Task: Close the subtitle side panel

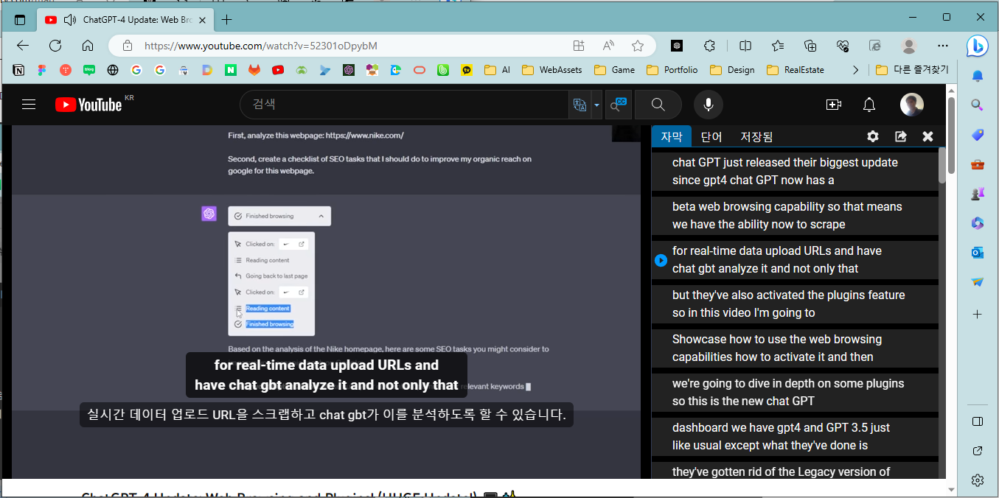Action: [x=928, y=136]
